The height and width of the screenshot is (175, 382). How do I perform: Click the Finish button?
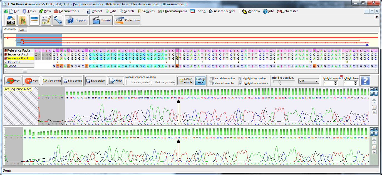(116, 81)
